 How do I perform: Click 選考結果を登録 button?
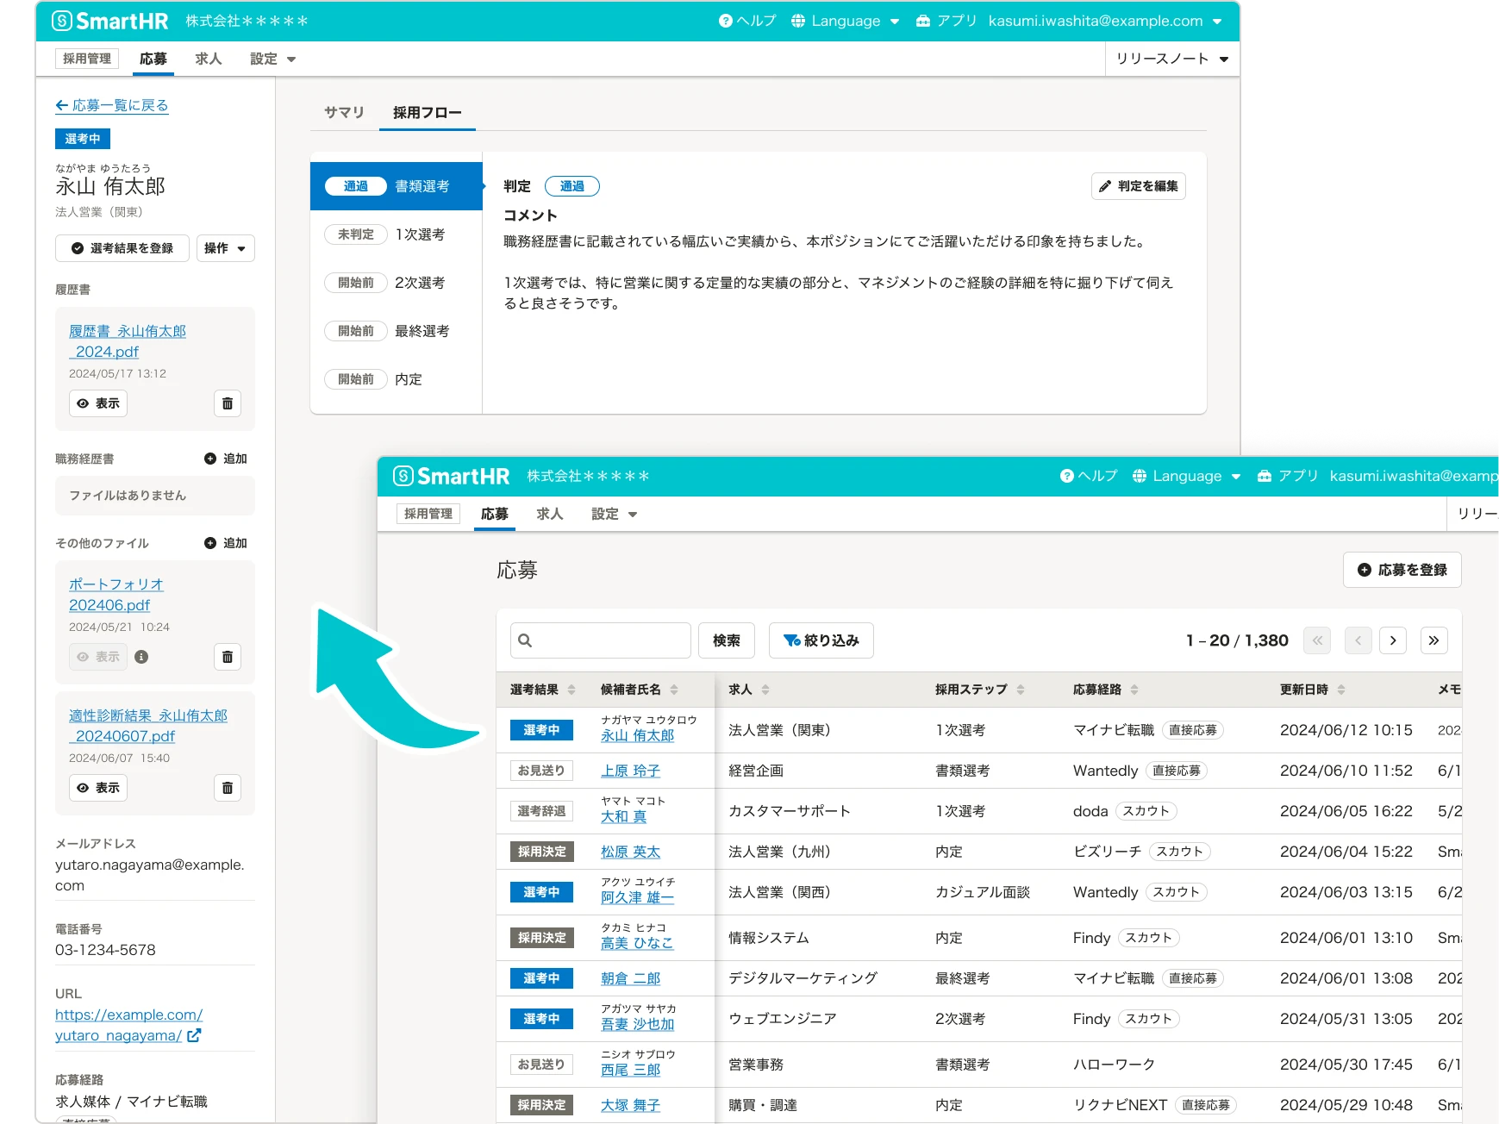pos(122,248)
